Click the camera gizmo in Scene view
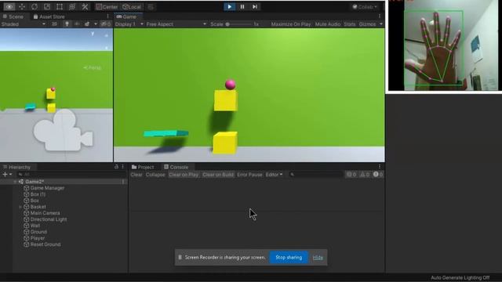The height and width of the screenshot is (282, 502). point(63,131)
